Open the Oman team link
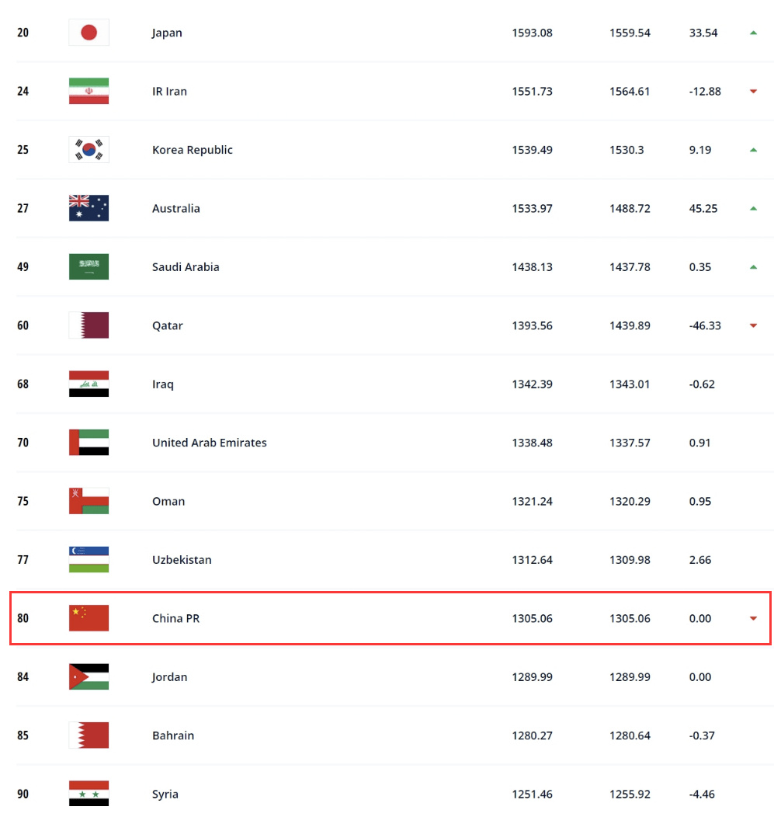774x817 pixels. pos(168,501)
